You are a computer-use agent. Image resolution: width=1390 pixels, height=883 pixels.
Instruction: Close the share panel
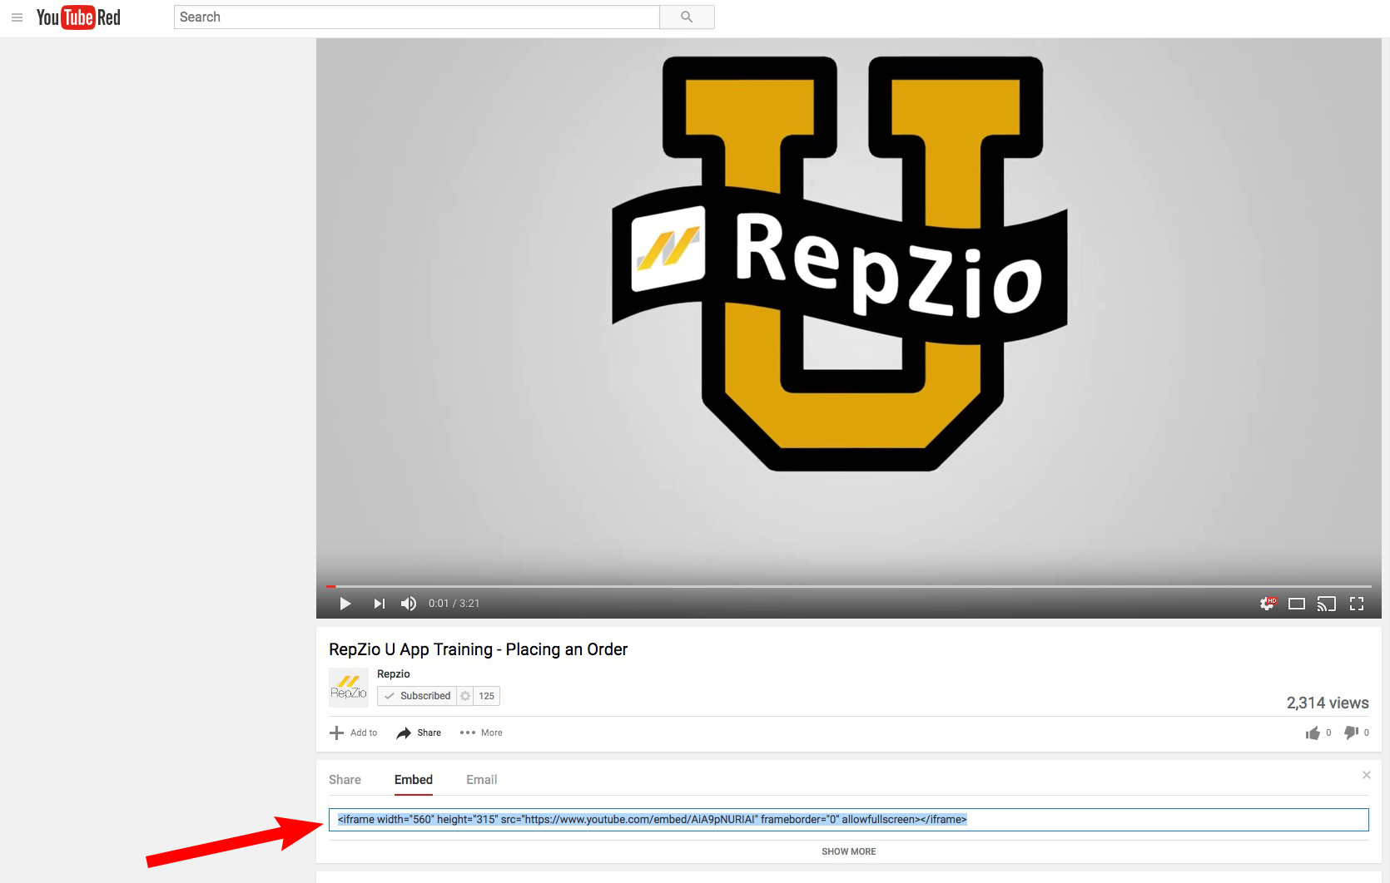click(1366, 775)
